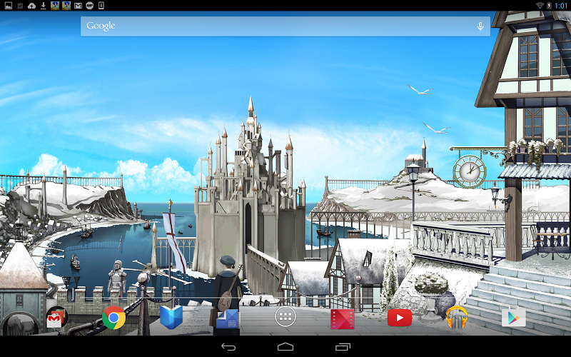This screenshot has height=357, width=571.
Task: Open the picture notification in status bar
Action: click(8, 6)
